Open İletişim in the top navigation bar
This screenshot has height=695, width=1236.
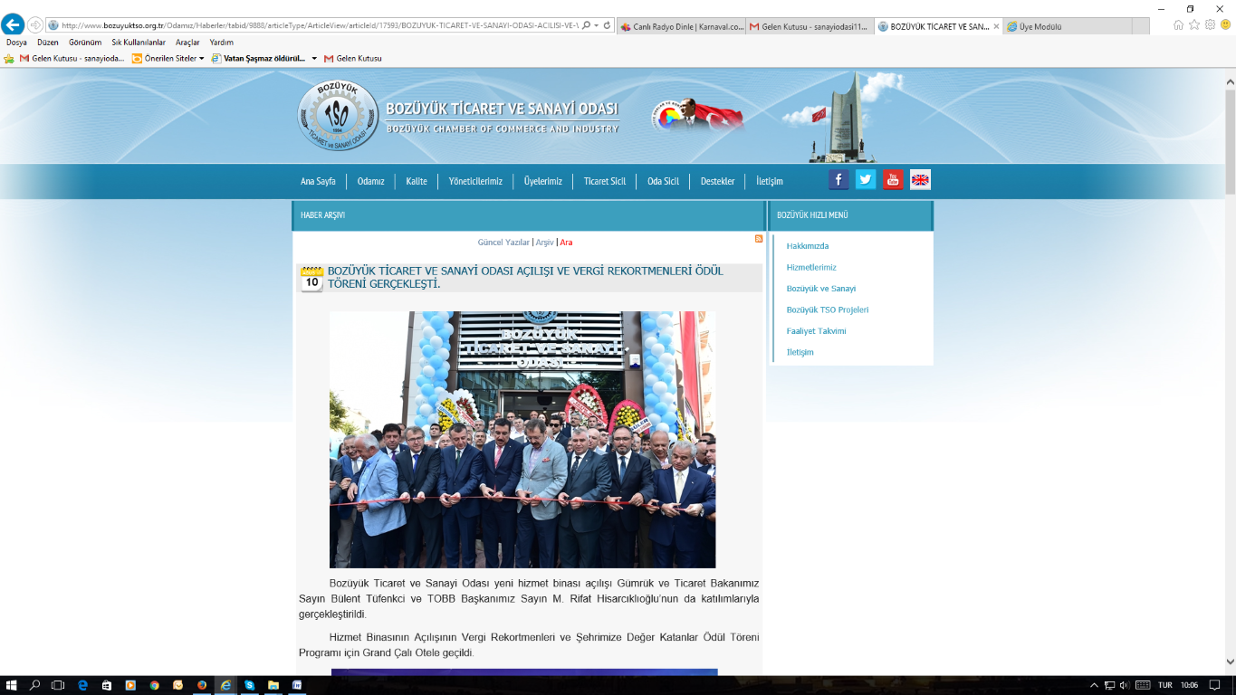[x=769, y=181]
